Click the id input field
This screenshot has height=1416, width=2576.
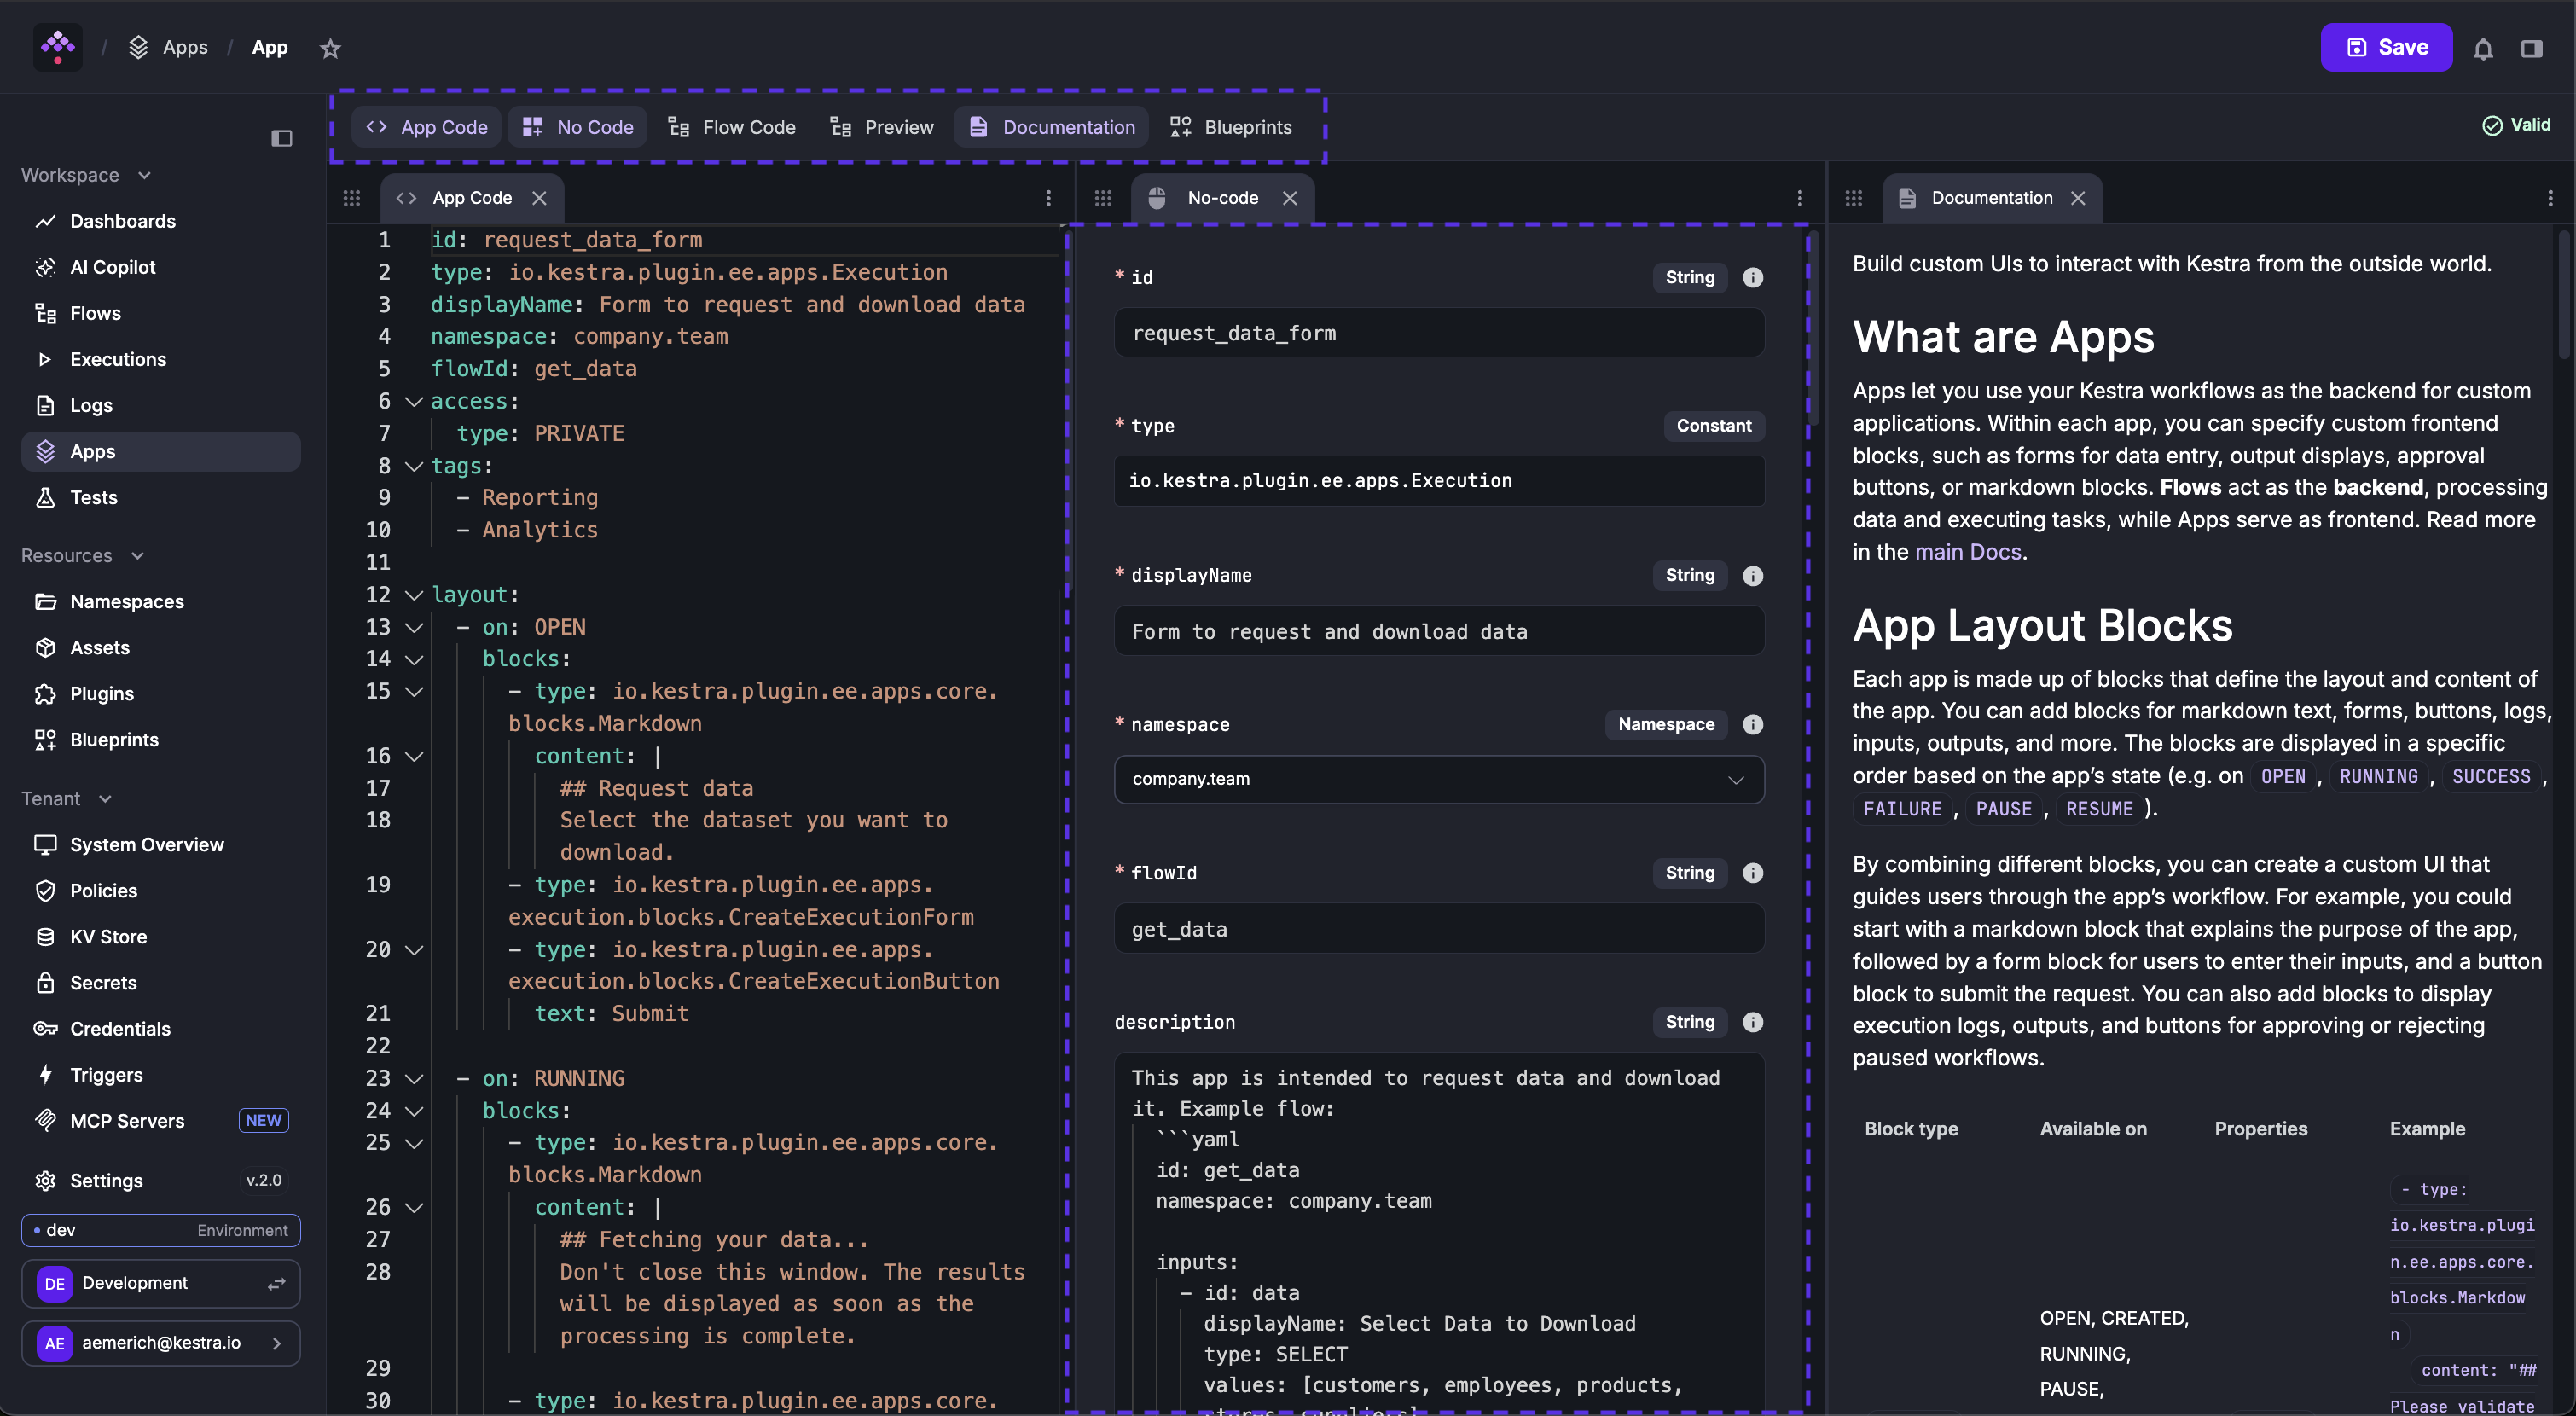coord(1439,333)
